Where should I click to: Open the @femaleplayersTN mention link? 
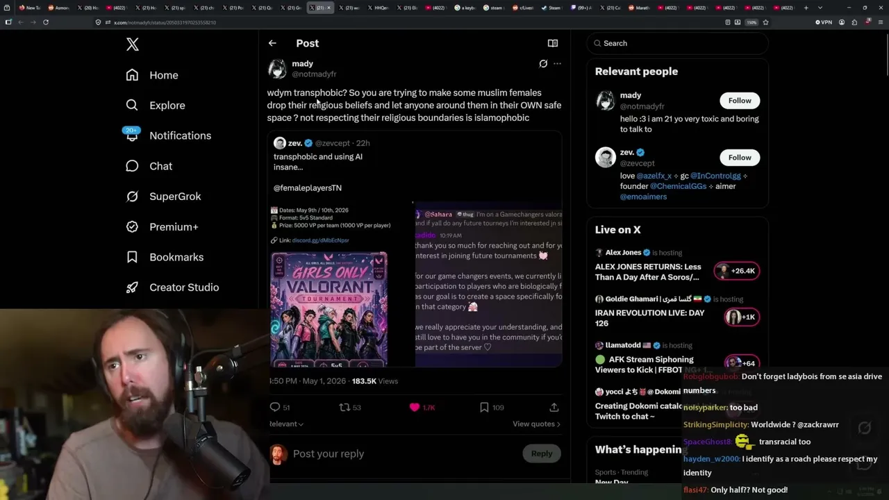pyautogui.click(x=308, y=187)
